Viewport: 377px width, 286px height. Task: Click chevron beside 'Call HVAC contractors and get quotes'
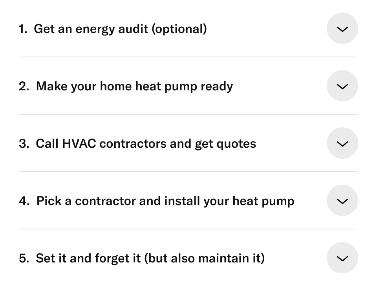pyautogui.click(x=342, y=143)
